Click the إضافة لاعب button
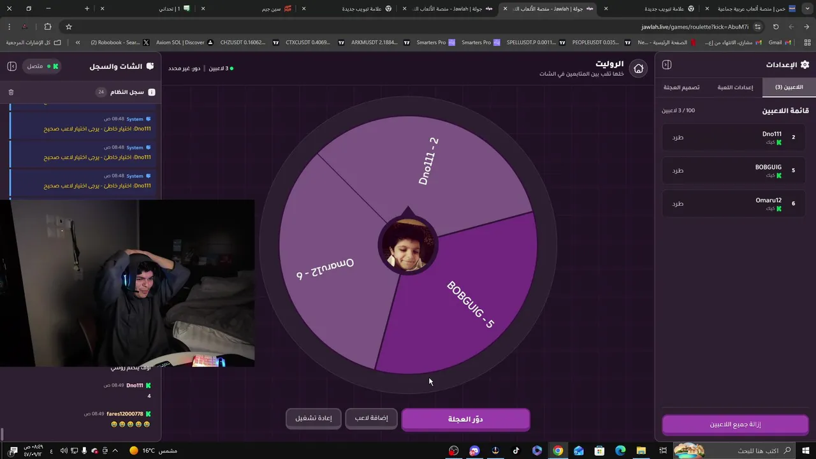This screenshot has height=459, width=816. [371, 418]
